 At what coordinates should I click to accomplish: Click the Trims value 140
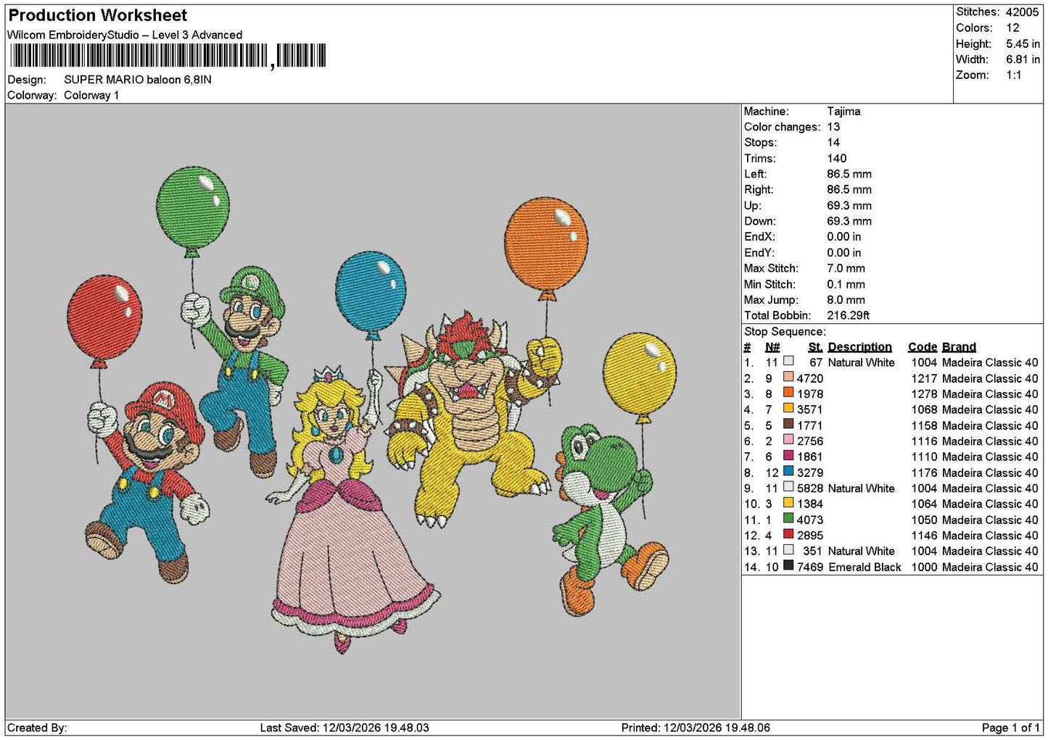coord(836,159)
